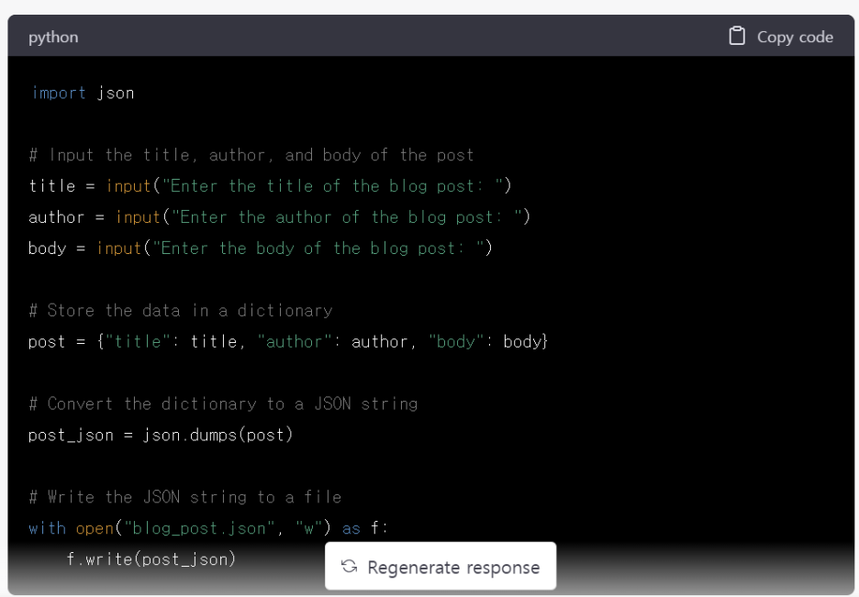Click the line starting with "post = {"
859x597 pixels.
pyautogui.click(x=288, y=342)
